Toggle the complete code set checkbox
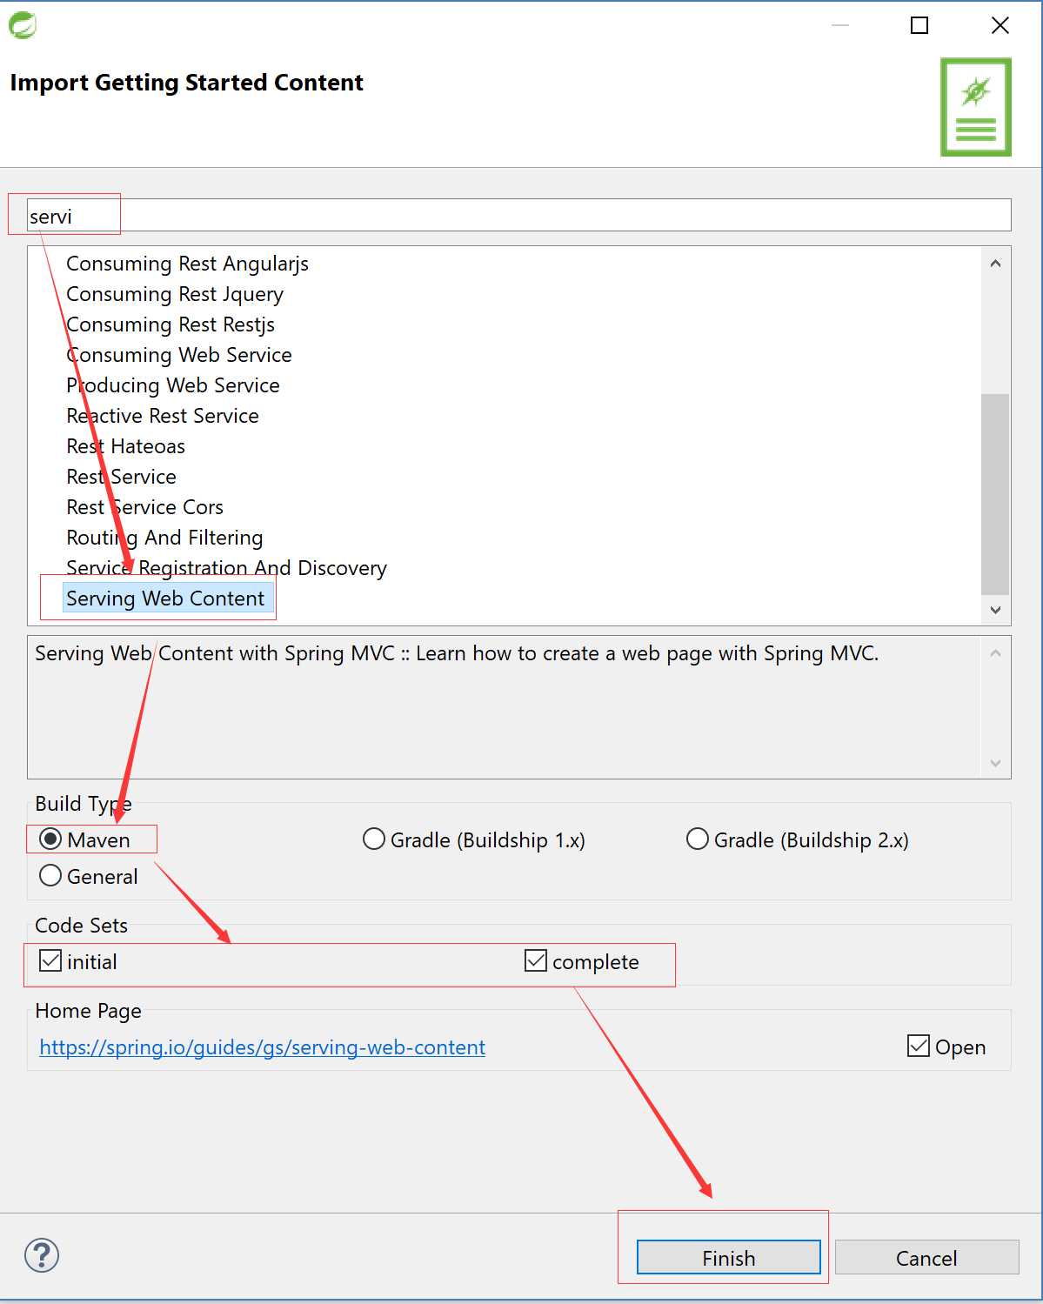Screen dimensions: 1043x1304 (x=536, y=961)
